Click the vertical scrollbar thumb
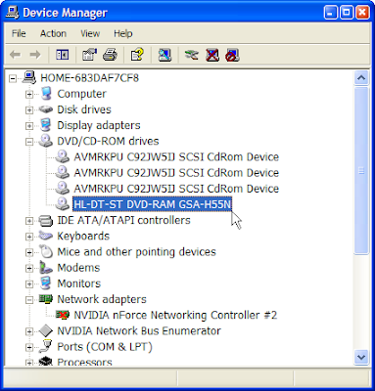Screen dimensions: 375x391 pos(361,170)
